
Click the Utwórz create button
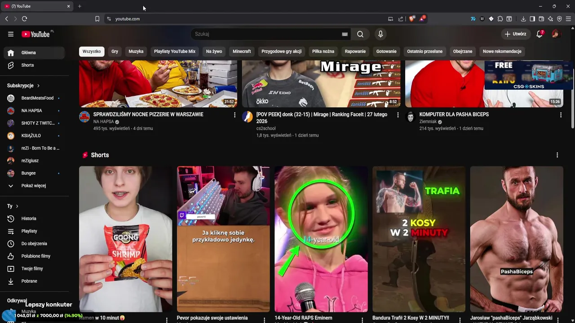(515, 34)
